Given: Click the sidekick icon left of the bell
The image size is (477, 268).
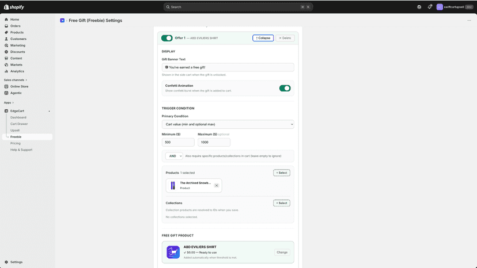Looking at the screenshot, I should coord(419,7).
